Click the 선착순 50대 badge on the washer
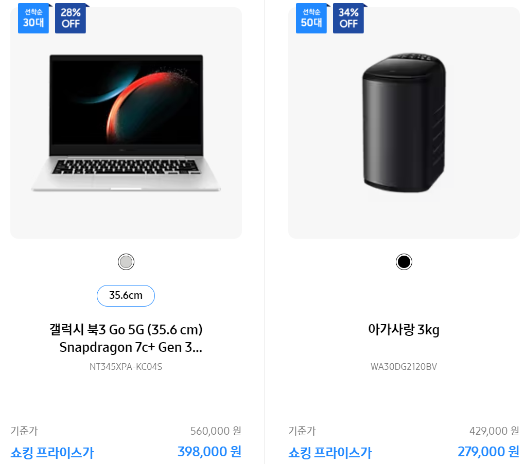 (x=311, y=18)
